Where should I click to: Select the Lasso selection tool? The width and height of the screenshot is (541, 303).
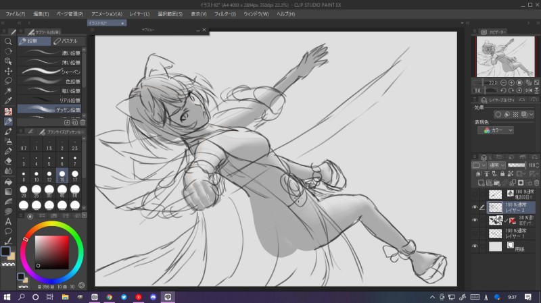(8, 81)
